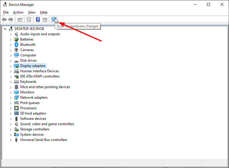The height and width of the screenshot is (168, 229).
Task: Click the Forward arrow toolbar icon
Action: [x=11, y=19]
